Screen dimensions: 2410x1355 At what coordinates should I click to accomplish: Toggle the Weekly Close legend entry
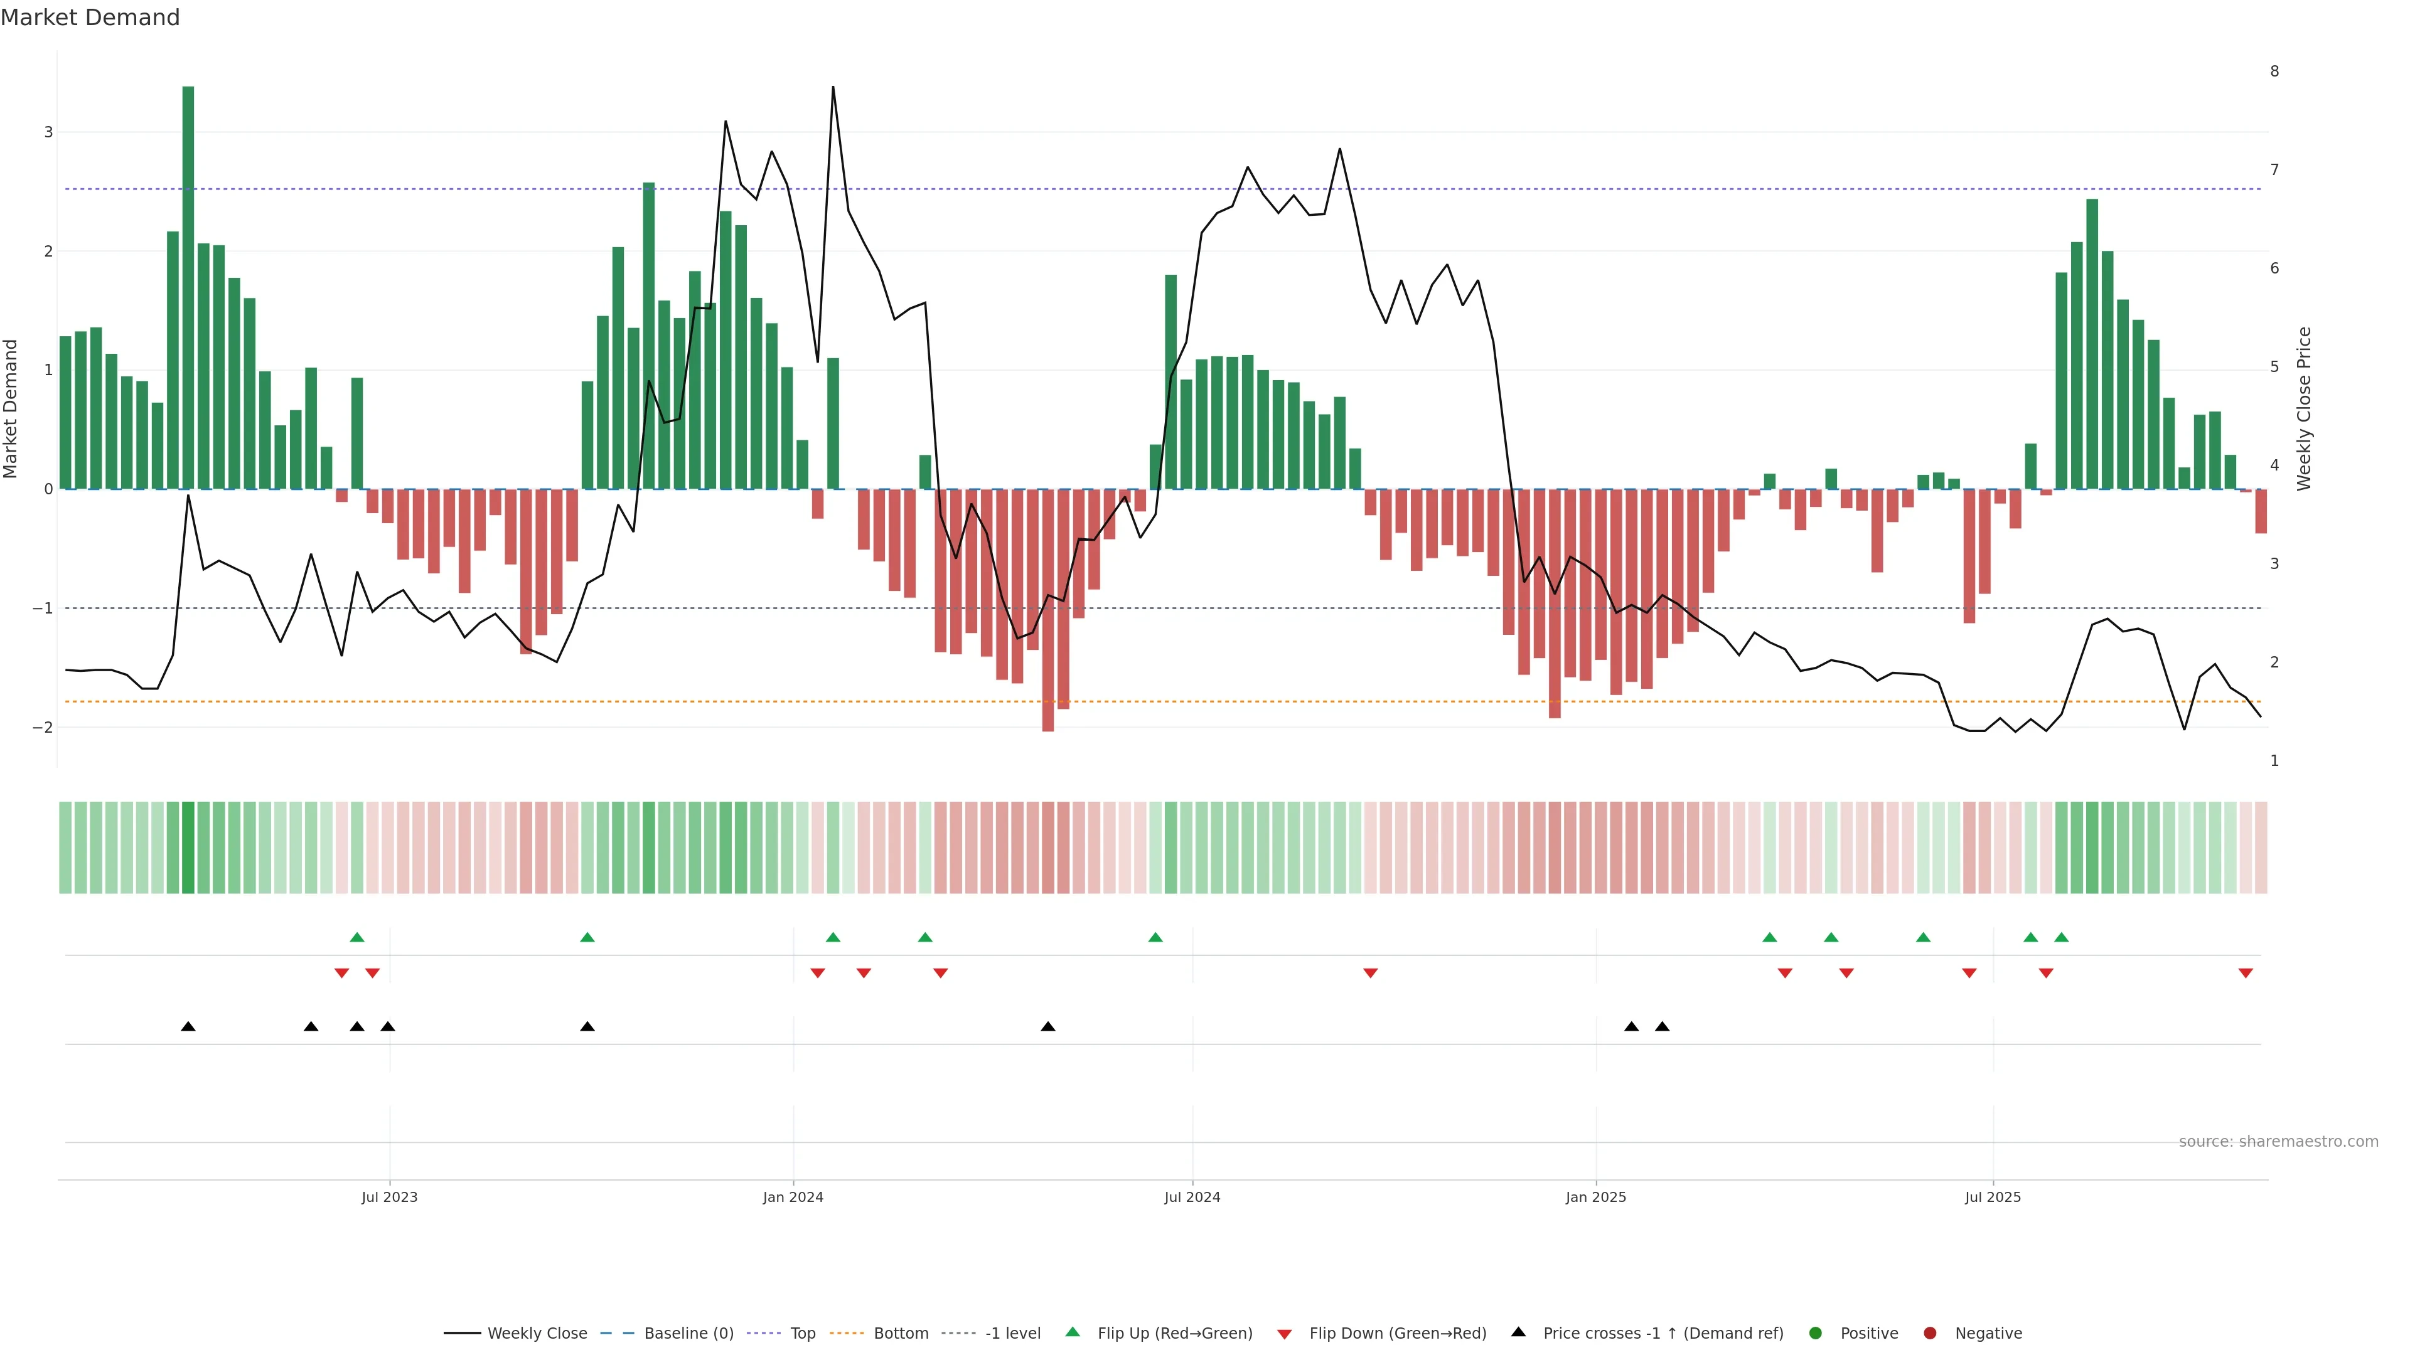(536, 1332)
